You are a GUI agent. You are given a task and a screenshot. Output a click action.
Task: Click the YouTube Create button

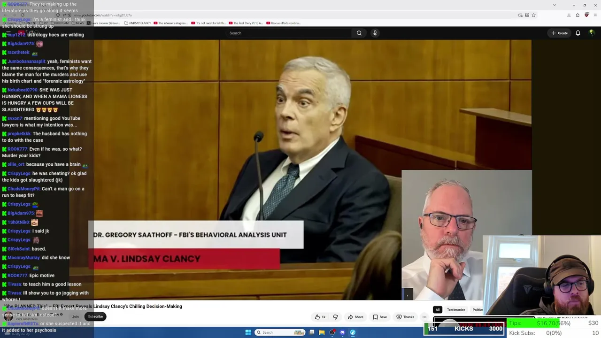[x=560, y=33]
